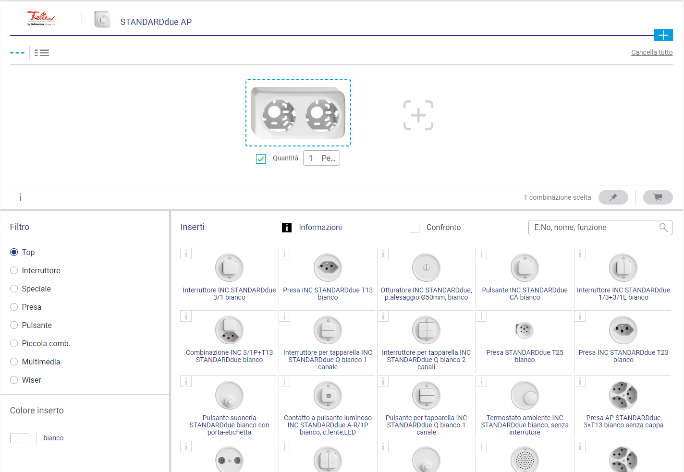Click the blue plus add button

(x=663, y=35)
